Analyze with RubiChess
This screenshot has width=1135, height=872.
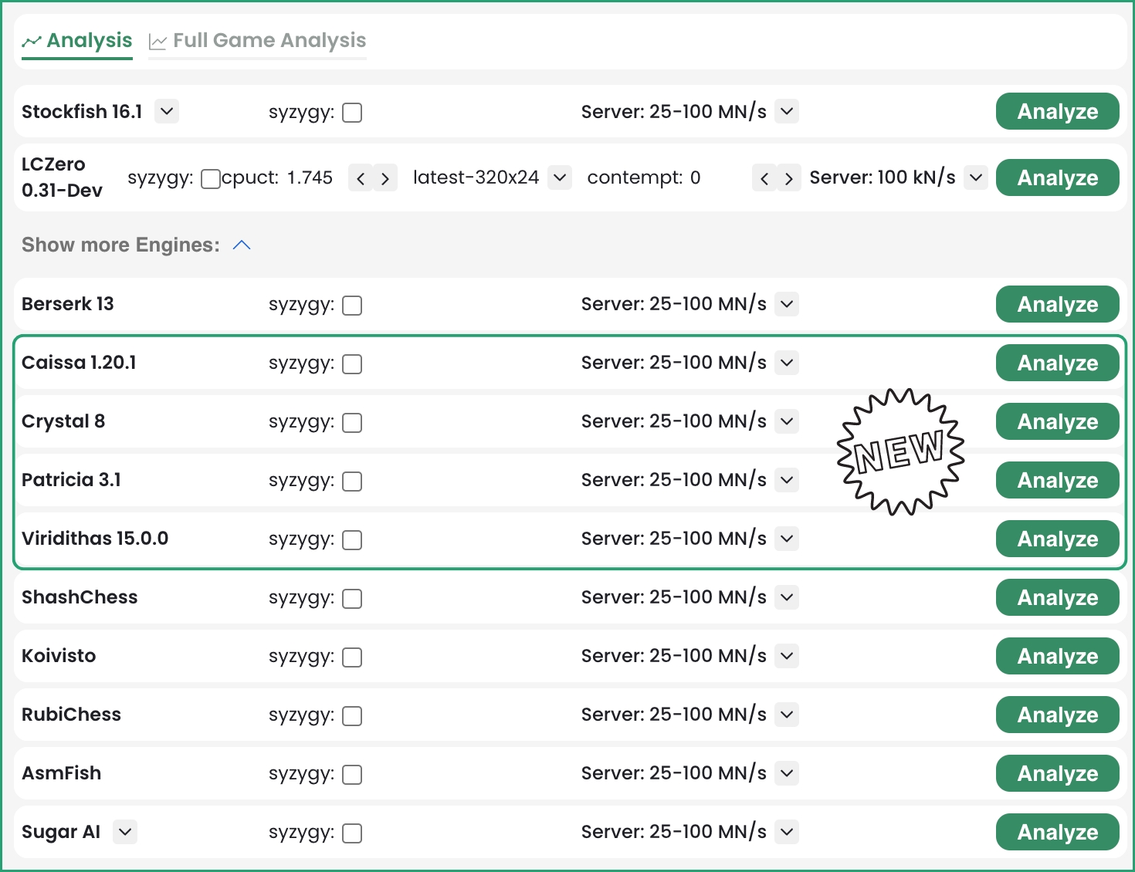coord(1057,715)
